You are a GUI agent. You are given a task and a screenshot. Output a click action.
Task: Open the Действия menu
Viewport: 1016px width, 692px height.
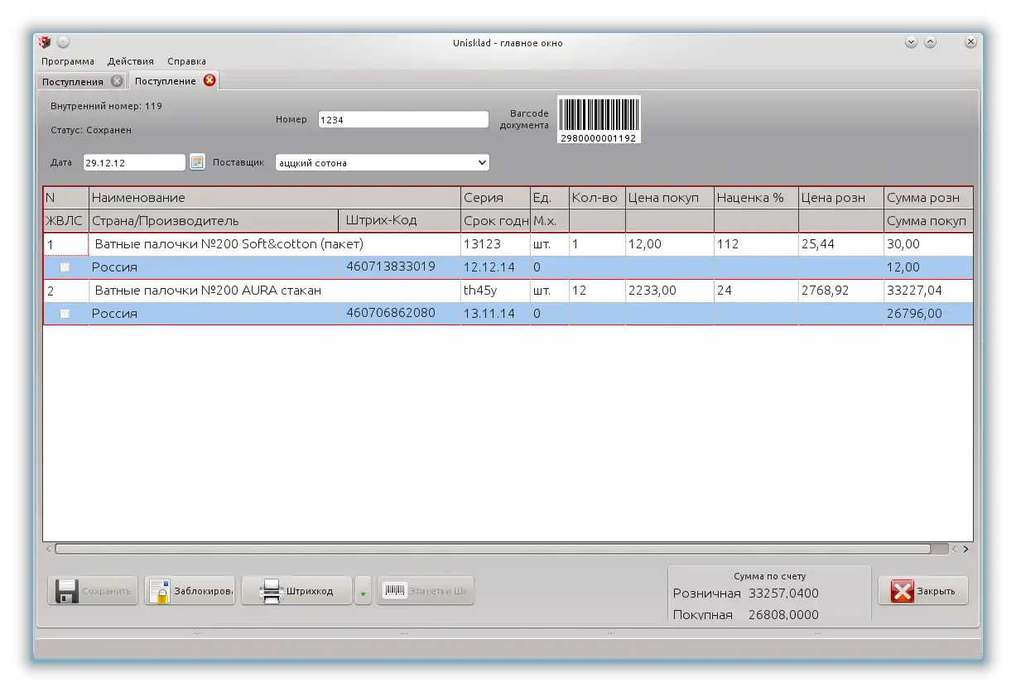coord(131,61)
